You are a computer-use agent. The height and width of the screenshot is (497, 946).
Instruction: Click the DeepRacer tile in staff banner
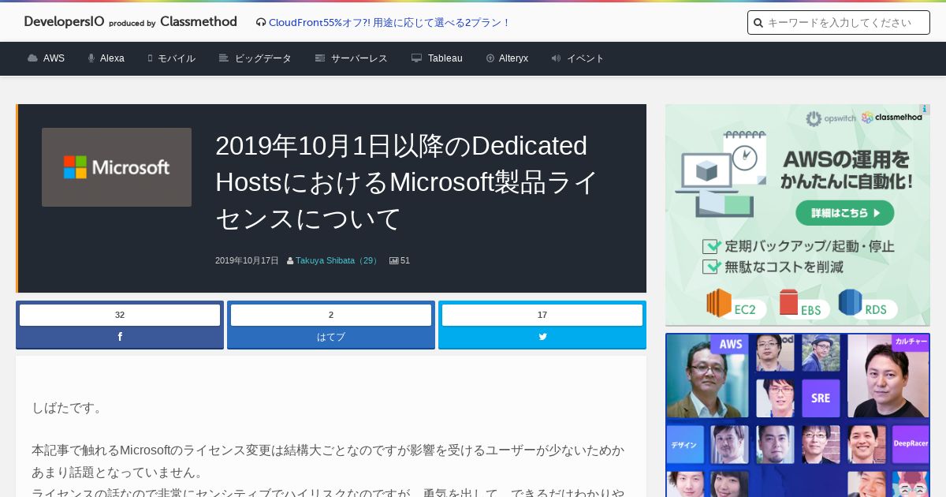(911, 444)
